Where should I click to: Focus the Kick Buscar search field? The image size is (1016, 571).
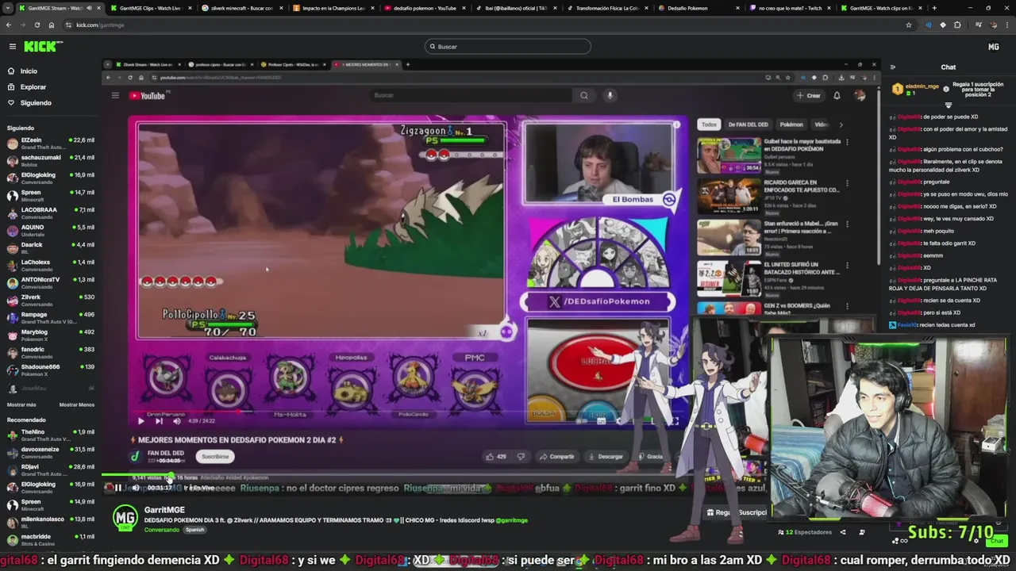pos(507,47)
